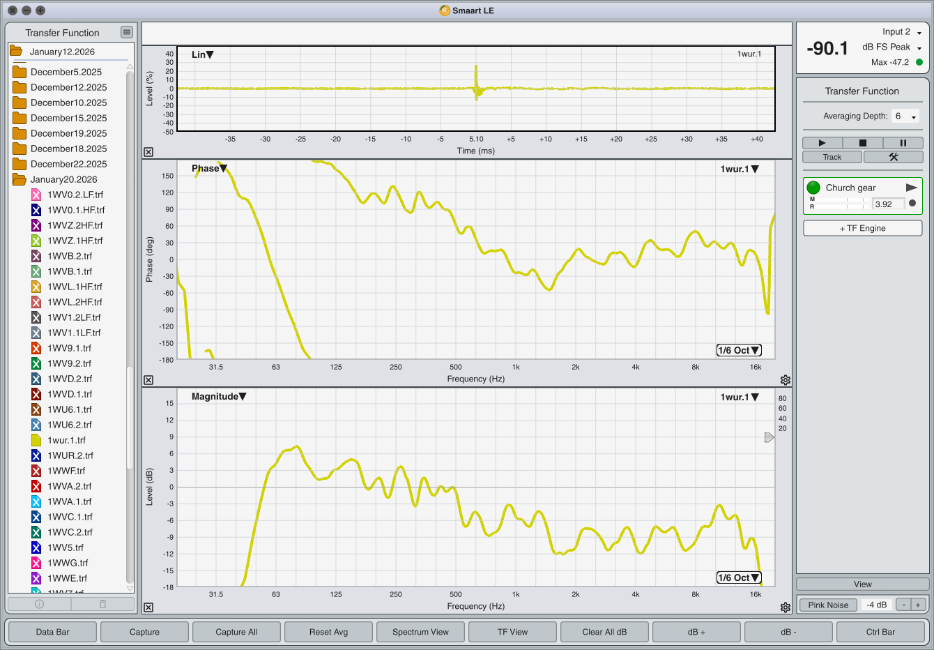
Task: Open the Magnitude 1/6 Oct smoothing dropdown
Action: click(x=739, y=577)
